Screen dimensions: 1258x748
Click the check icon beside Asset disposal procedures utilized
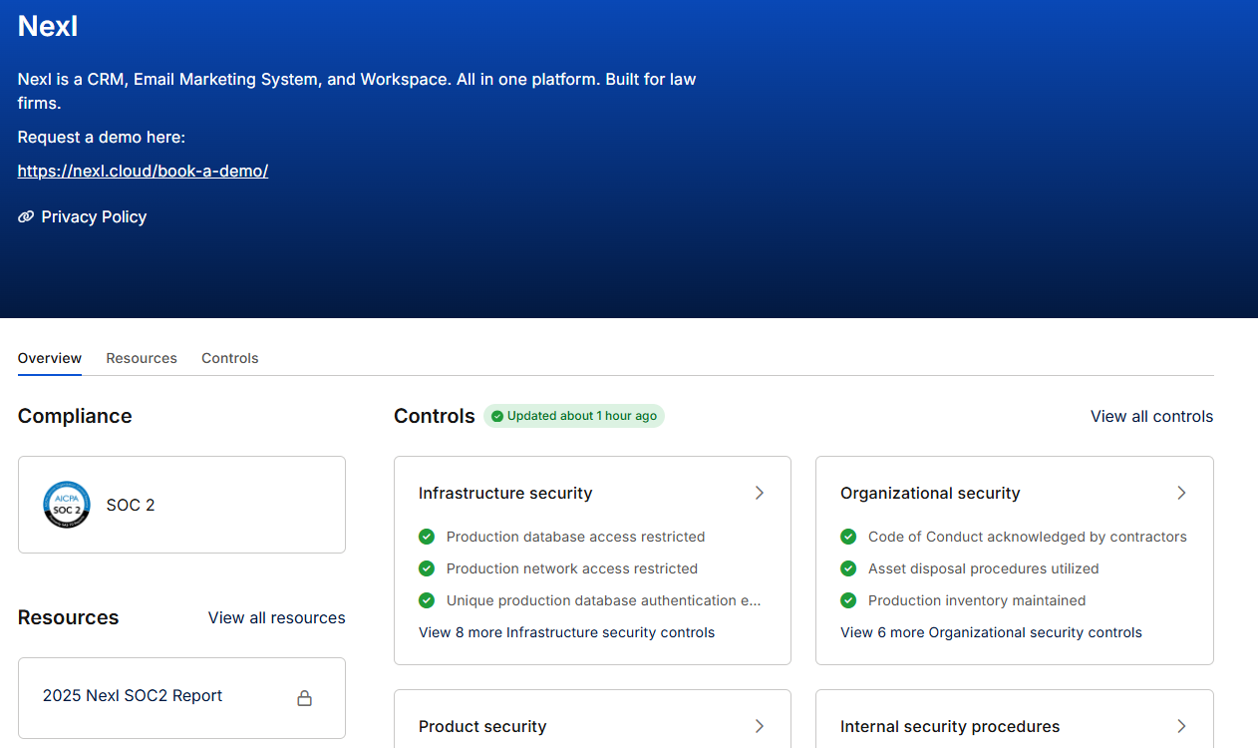click(848, 568)
